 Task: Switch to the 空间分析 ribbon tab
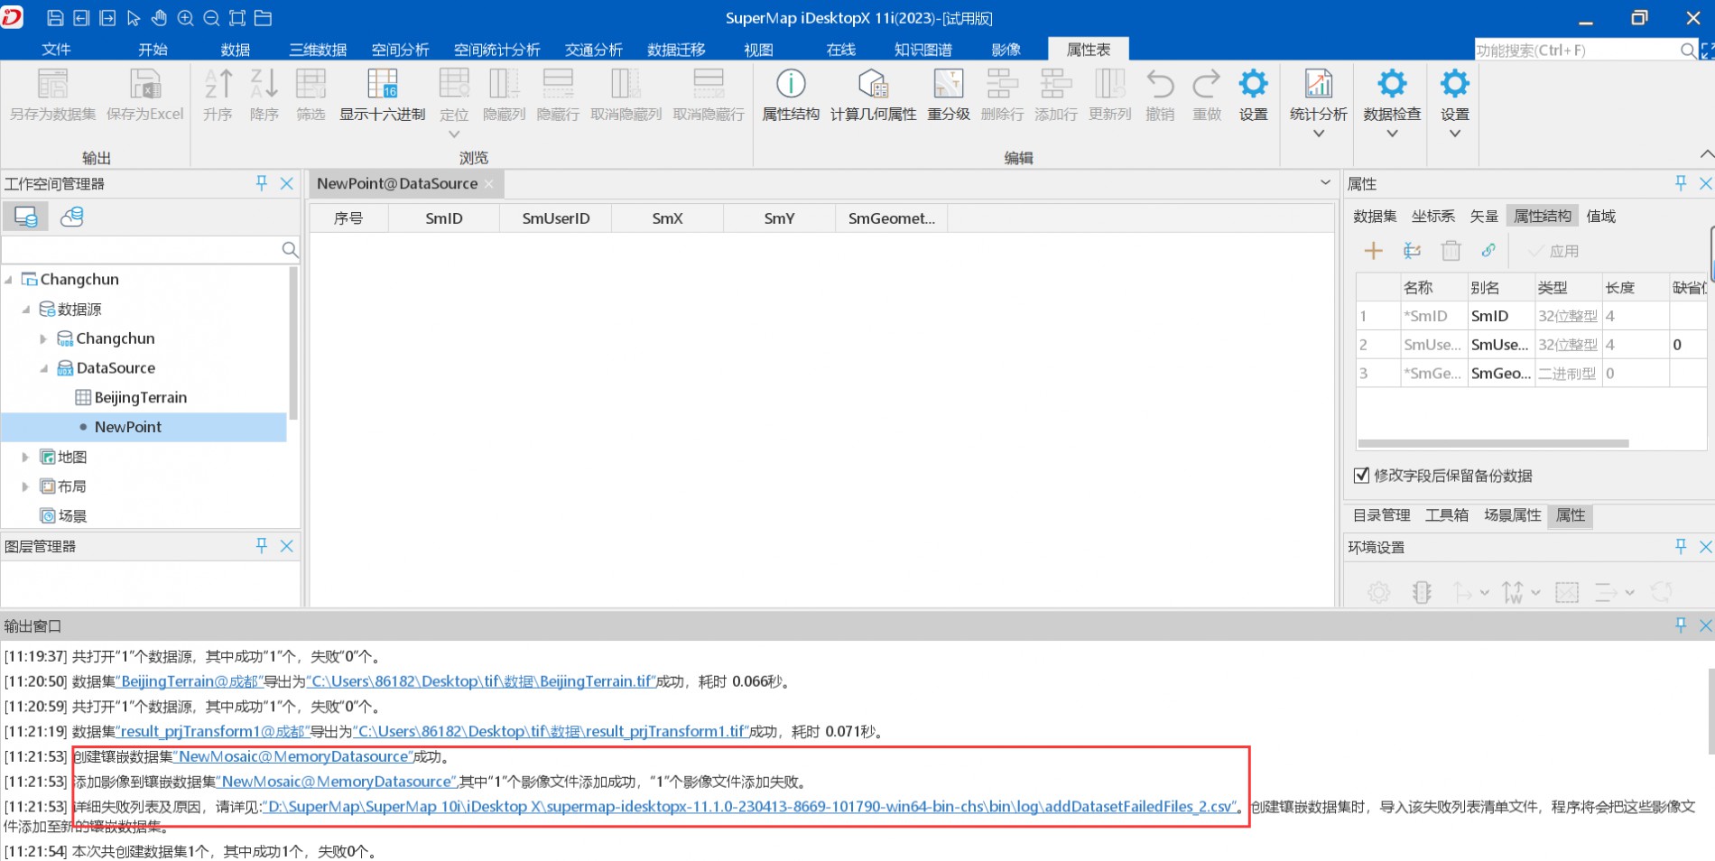pos(400,50)
